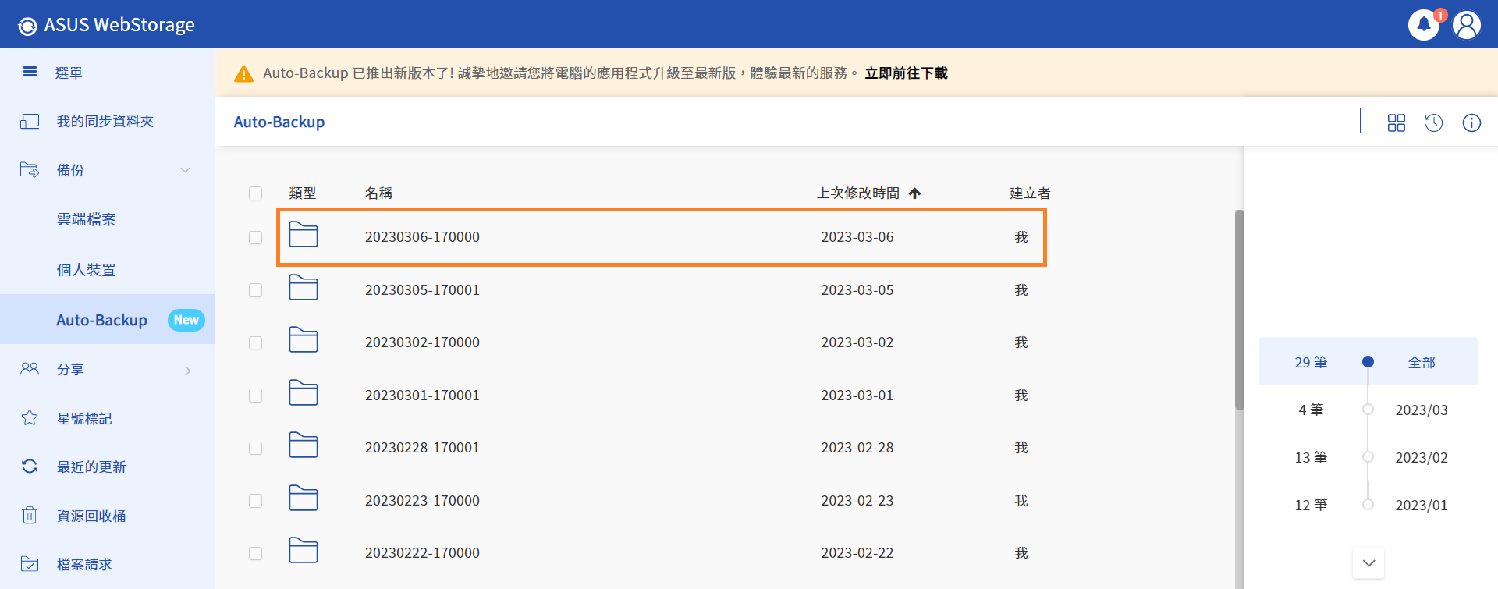Click the file list vertical scrollbar

1240,310
